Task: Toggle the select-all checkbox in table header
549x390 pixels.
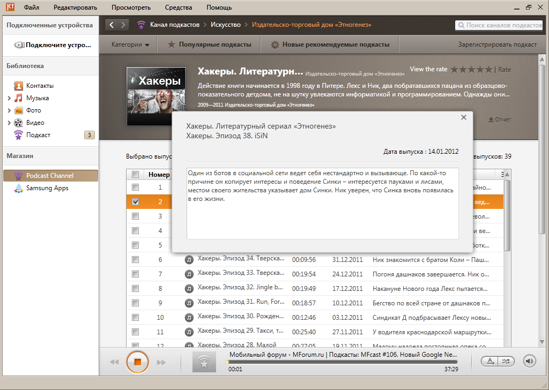Action: (x=135, y=174)
